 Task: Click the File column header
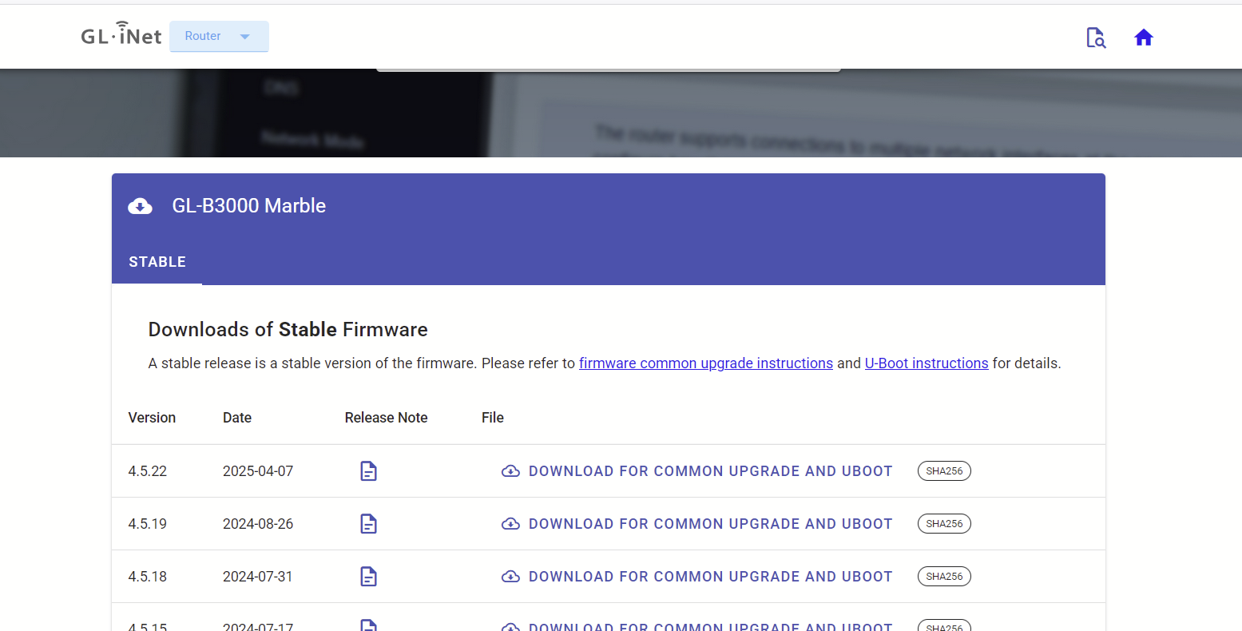tap(493, 418)
